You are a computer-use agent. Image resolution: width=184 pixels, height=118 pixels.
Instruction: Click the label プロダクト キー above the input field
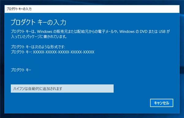pos(21,70)
